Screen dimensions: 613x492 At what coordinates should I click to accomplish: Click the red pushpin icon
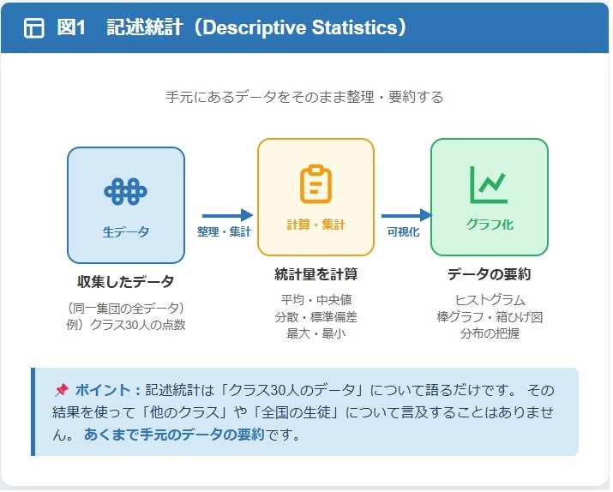(61, 390)
